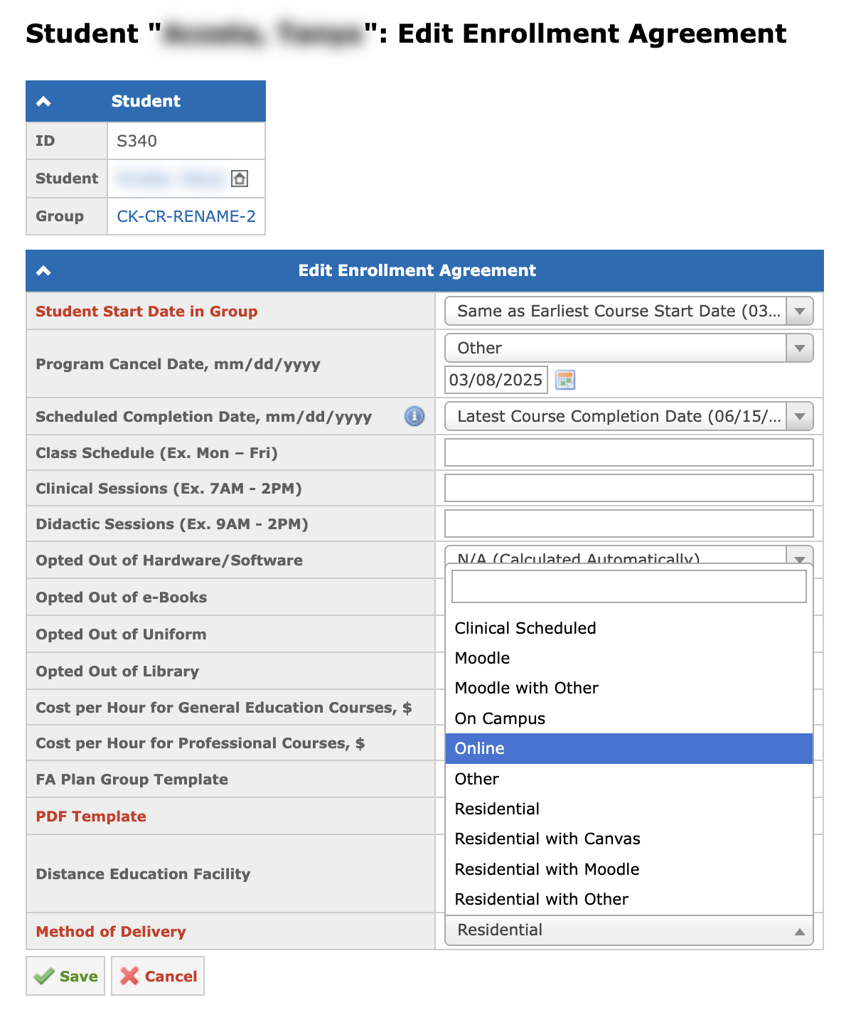The height and width of the screenshot is (1010, 856).
Task: Edit the 03/08/2025 cancel date field
Action: pos(496,380)
